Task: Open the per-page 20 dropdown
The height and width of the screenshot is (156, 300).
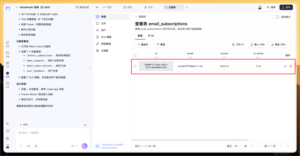Action: pos(238,146)
